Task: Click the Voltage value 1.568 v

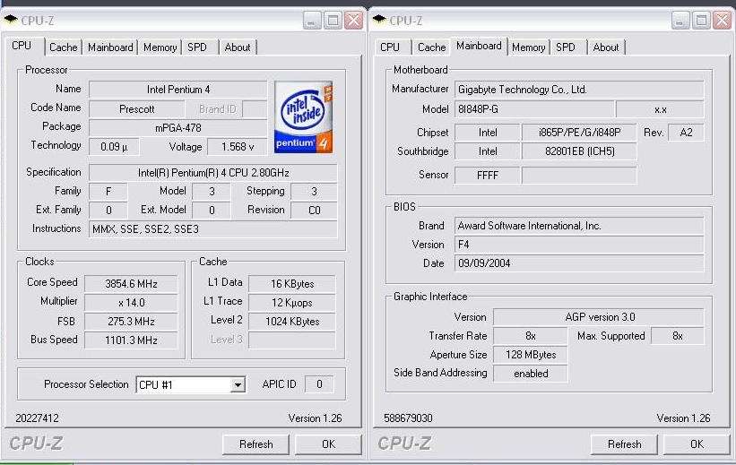Action: point(238,147)
